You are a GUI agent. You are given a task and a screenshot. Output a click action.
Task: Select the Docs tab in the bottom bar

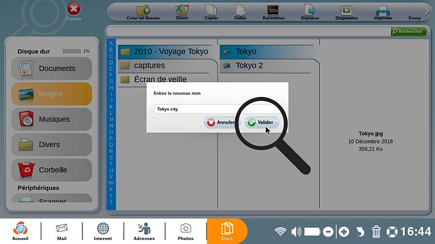point(227,231)
